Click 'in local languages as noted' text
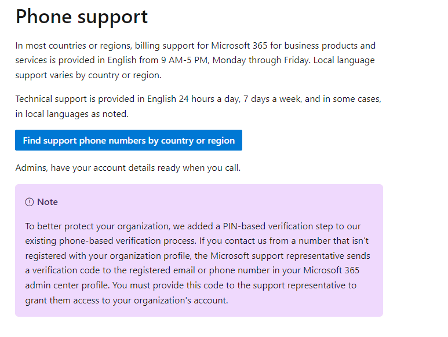The height and width of the screenshot is (337, 448). click(72, 114)
